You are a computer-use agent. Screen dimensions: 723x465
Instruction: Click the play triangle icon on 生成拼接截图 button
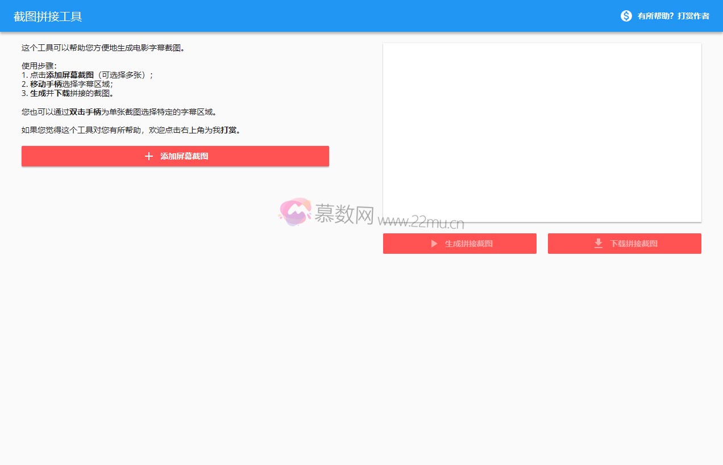coord(434,244)
